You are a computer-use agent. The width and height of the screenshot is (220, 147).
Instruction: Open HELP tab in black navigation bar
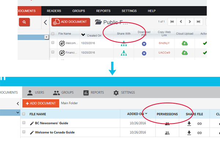(x=152, y=11)
